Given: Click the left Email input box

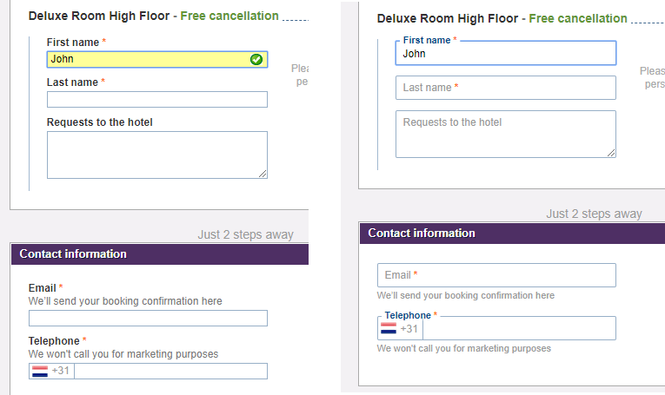Looking at the screenshot, I should [148, 319].
